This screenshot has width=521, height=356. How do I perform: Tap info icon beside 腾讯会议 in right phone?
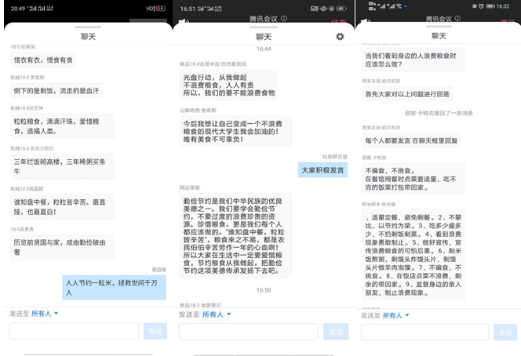point(456,19)
